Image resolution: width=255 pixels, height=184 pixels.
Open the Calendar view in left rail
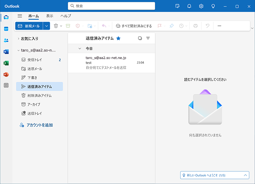pos(6,29)
